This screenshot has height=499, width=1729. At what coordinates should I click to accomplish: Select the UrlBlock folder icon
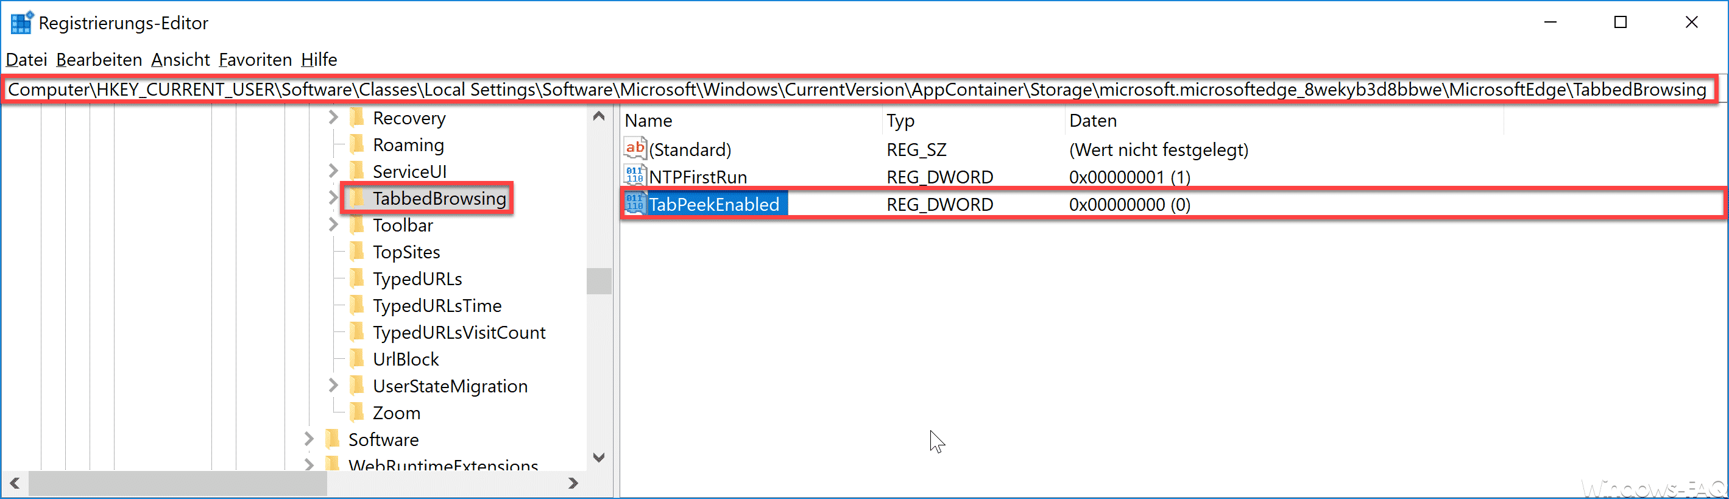click(358, 359)
